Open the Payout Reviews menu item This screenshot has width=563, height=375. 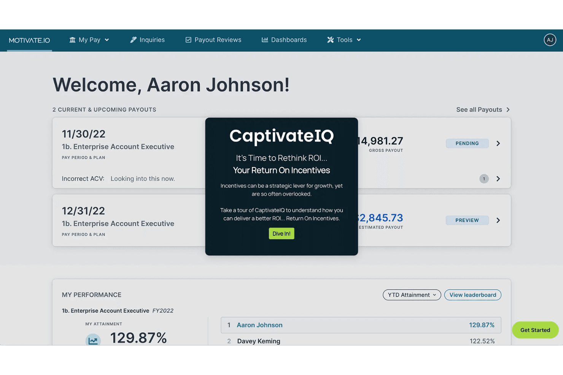point(213,40)
